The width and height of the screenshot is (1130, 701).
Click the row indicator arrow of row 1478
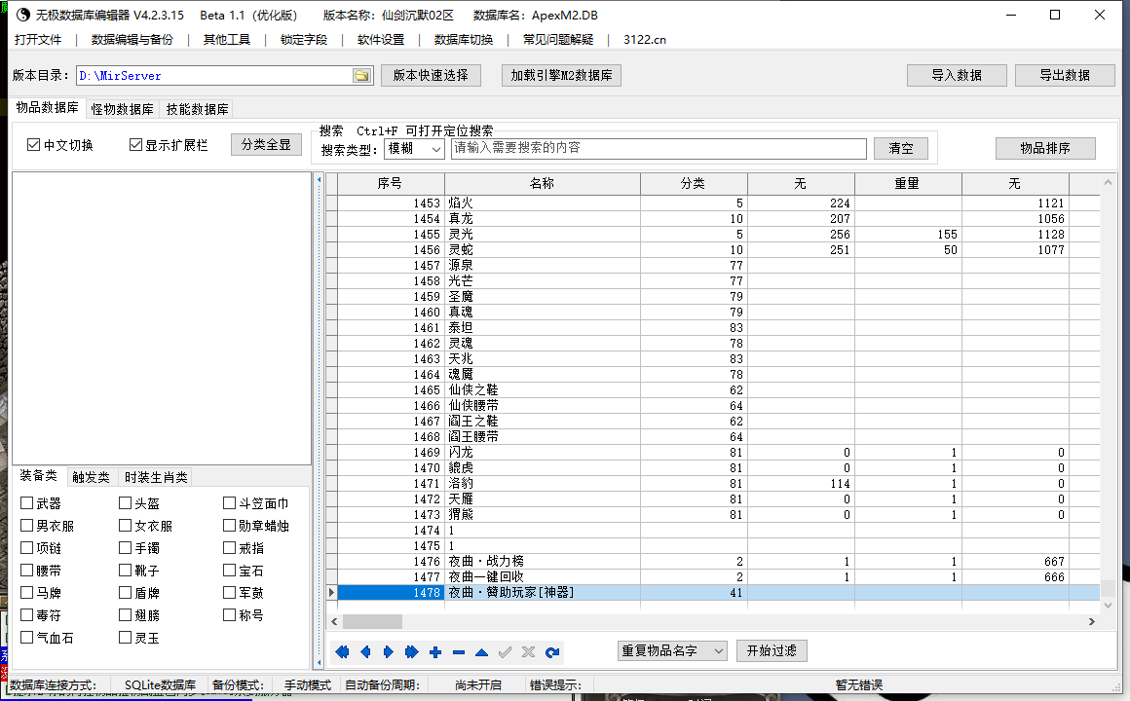click(x=331, y=592)
